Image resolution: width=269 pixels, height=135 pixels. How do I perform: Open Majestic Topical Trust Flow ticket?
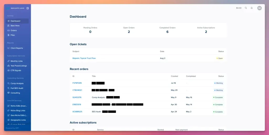click(x=84, y=58)
